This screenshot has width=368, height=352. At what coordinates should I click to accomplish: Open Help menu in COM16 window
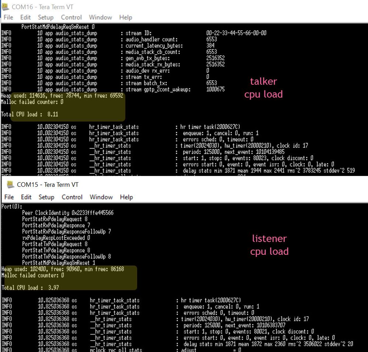tap(126, 17)
